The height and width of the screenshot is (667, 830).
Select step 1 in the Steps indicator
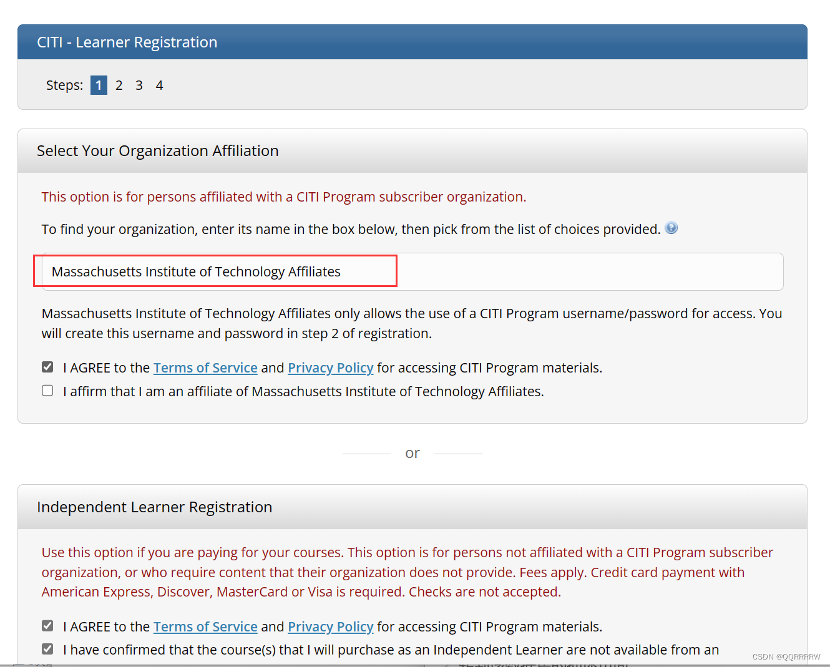point(99,85)
